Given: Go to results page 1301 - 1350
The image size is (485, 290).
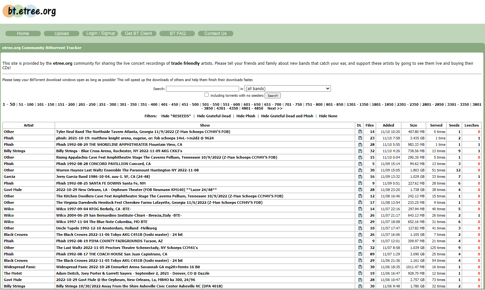Looking at the screenshot, I should (x=358, y=104).
